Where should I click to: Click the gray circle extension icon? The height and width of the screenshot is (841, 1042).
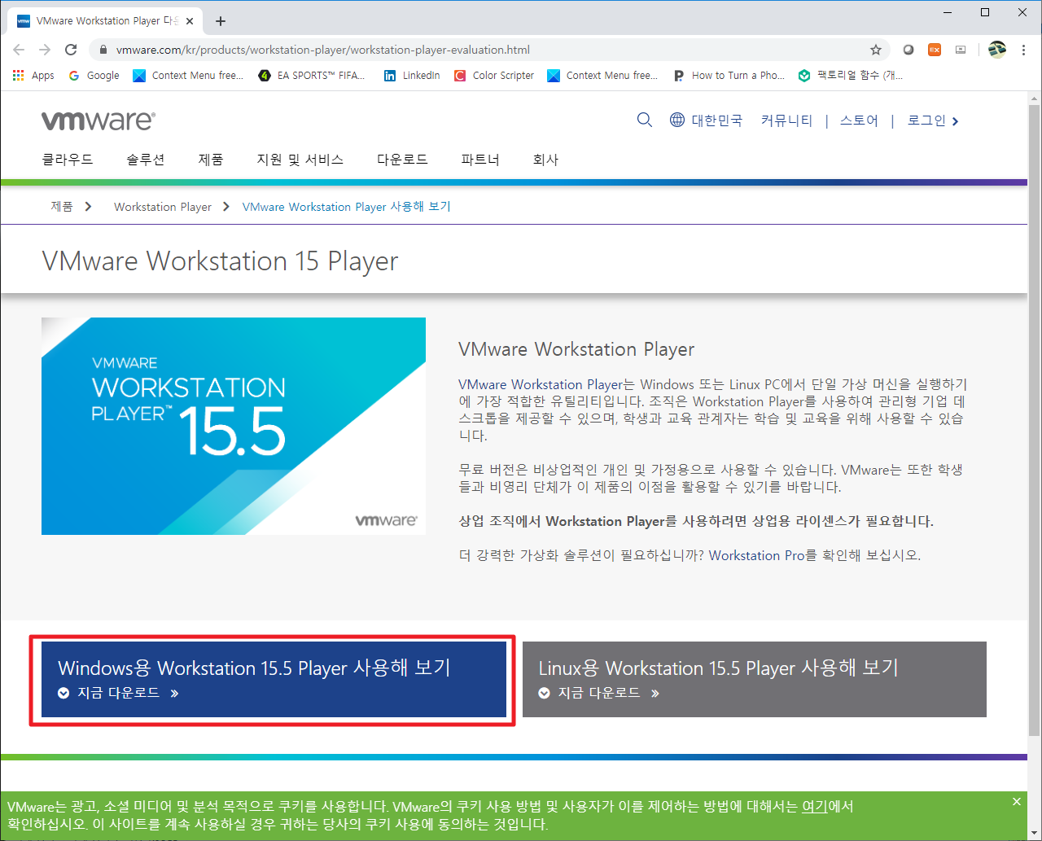pyautogui.click(x=908, y=50)
